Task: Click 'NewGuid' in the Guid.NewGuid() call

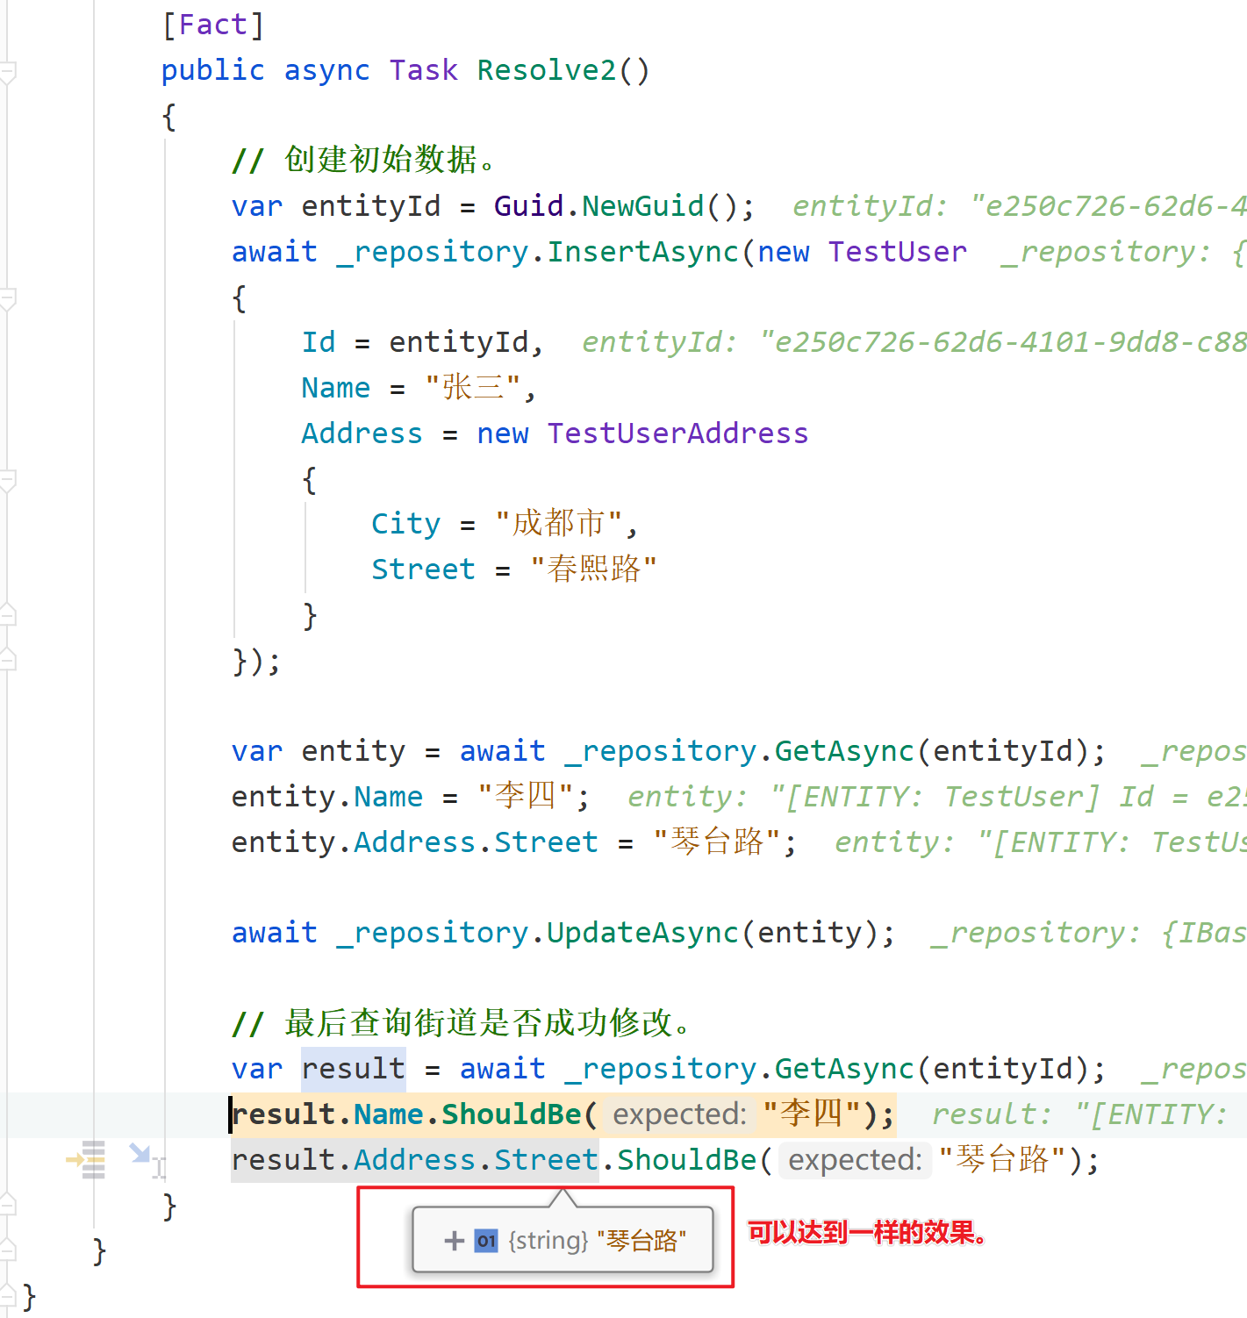Action: 642,206
